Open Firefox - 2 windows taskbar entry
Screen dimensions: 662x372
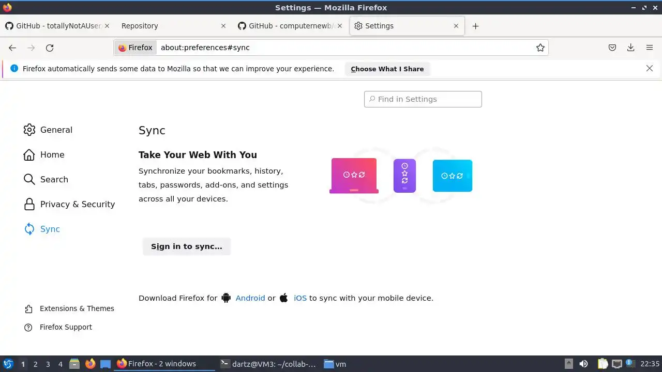pos(164,364)
